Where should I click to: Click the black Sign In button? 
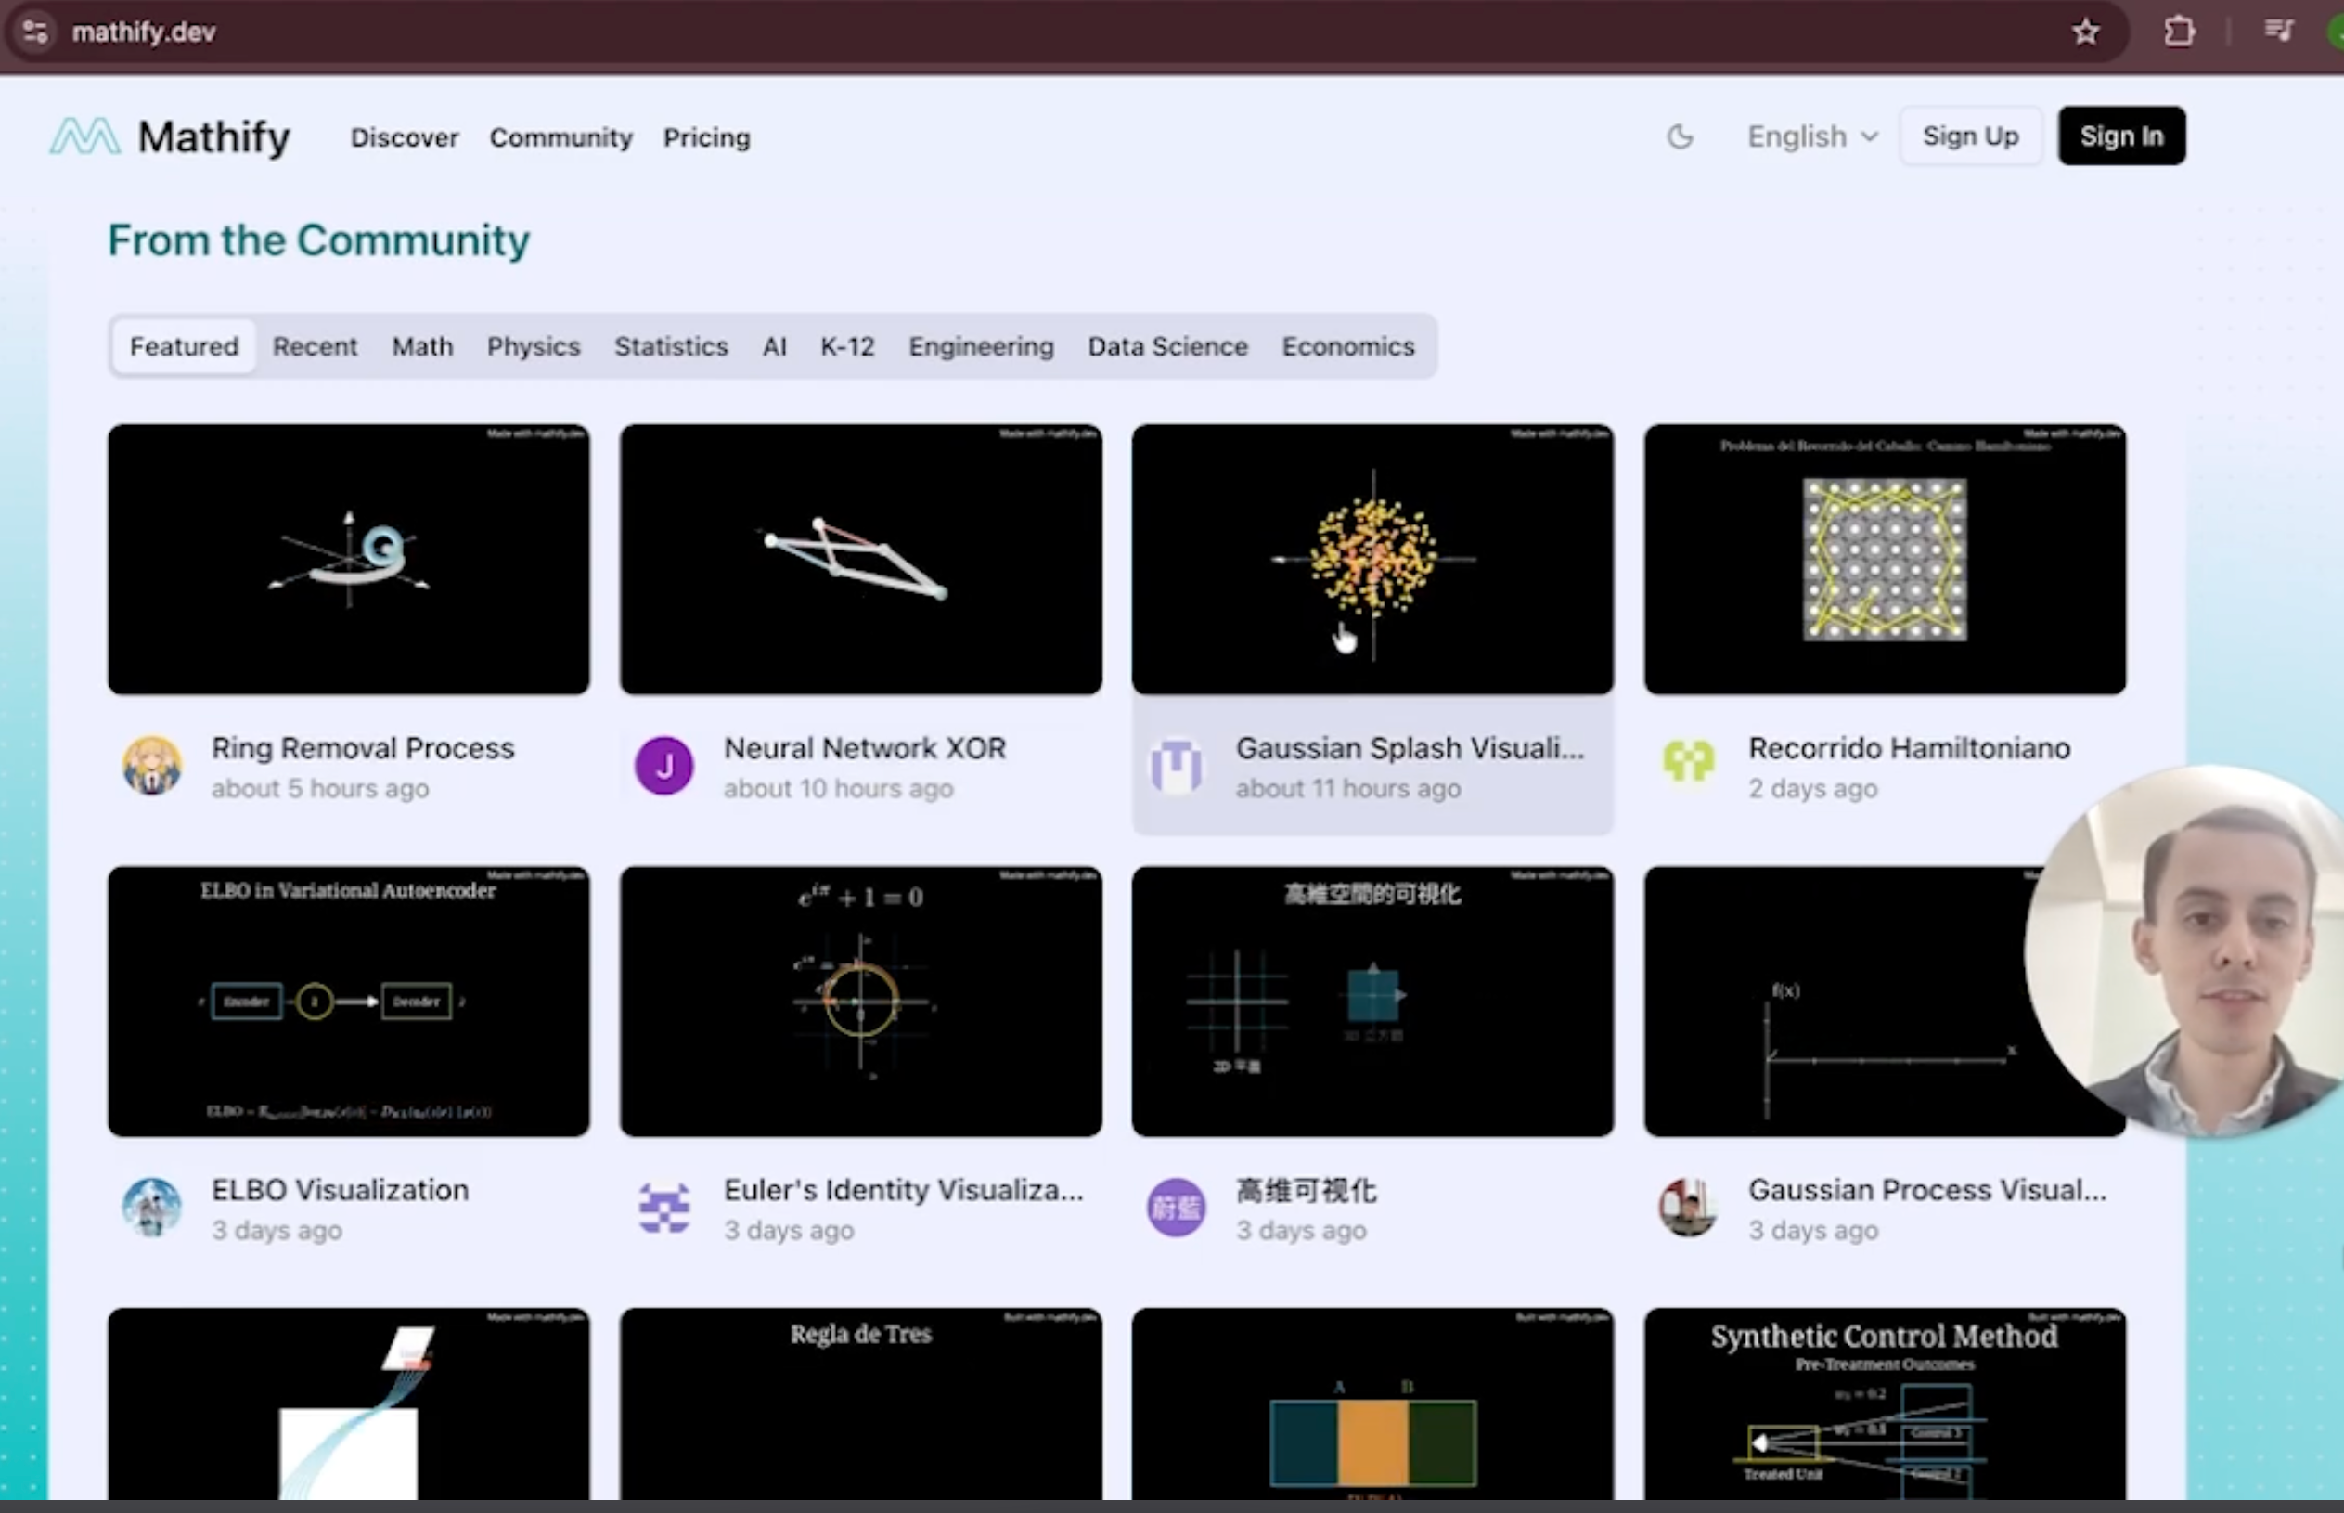2121,136
